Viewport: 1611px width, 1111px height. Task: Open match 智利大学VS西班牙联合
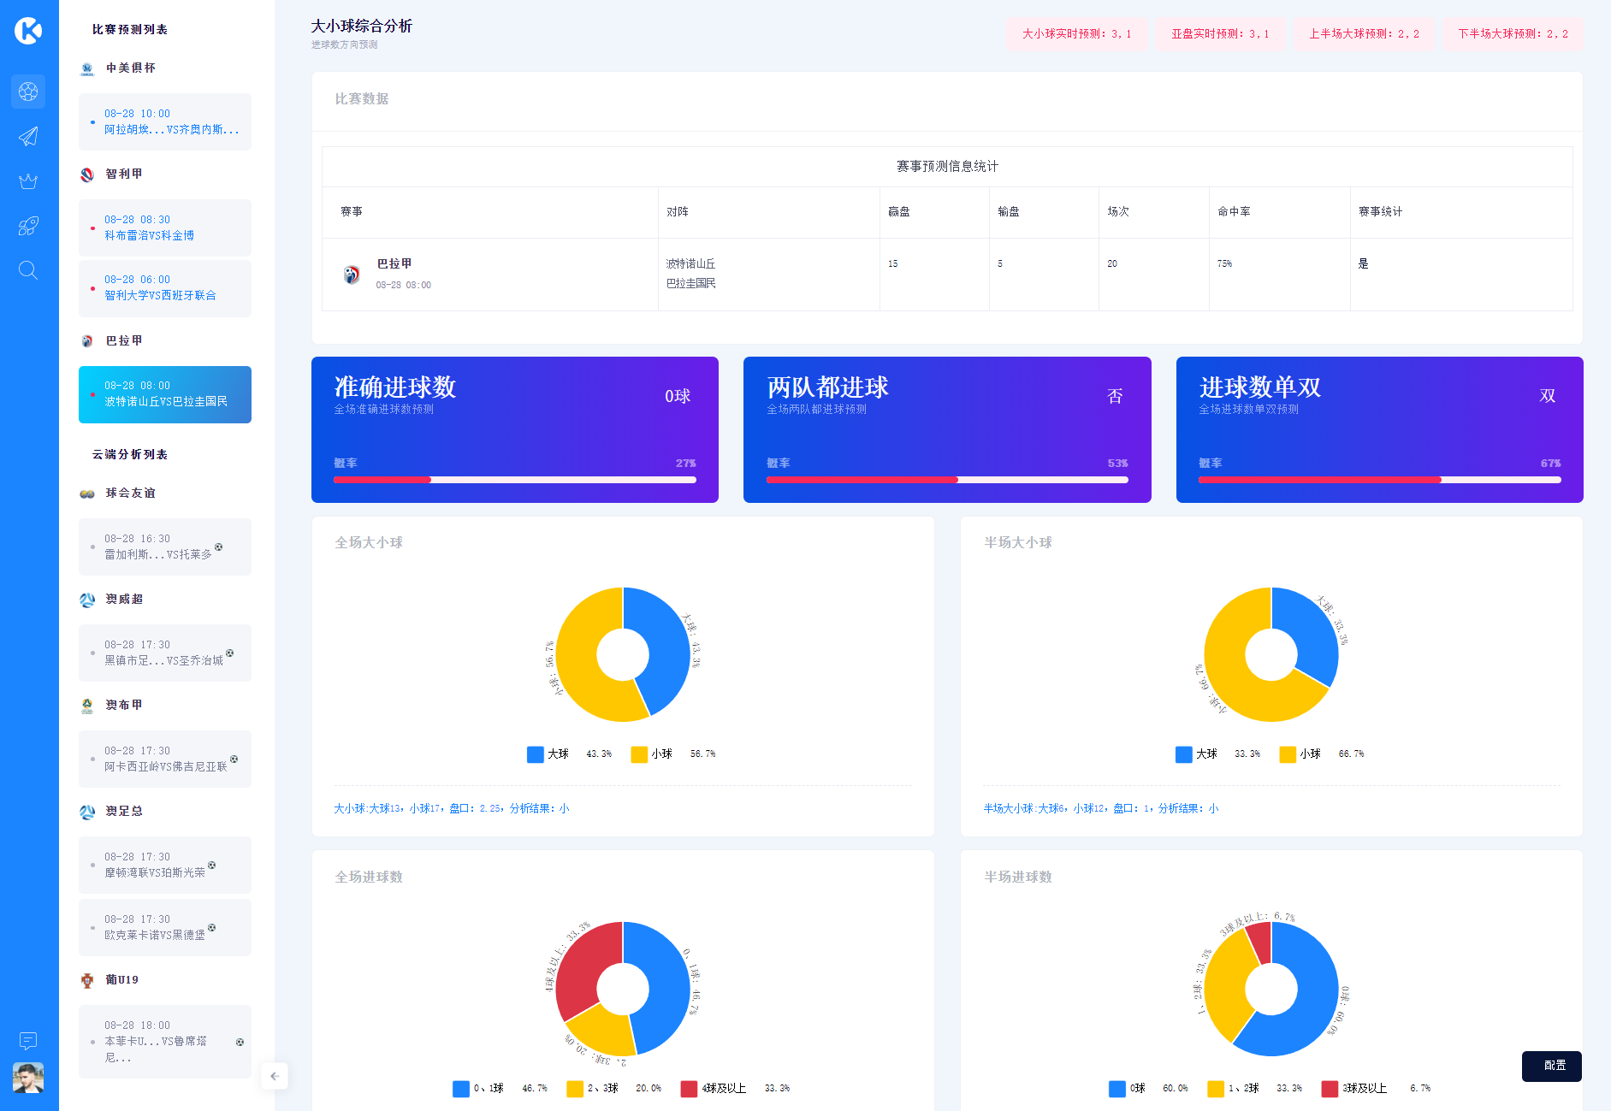165,288
